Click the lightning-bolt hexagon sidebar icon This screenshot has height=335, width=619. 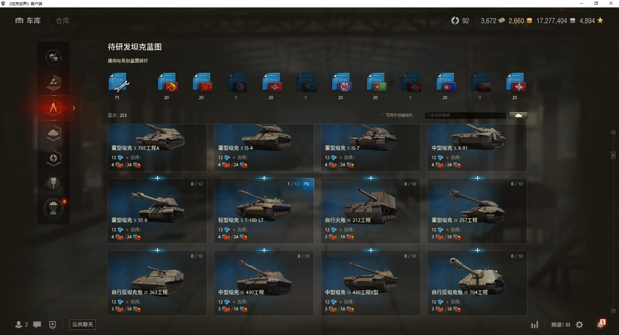[x=54, y=158]
